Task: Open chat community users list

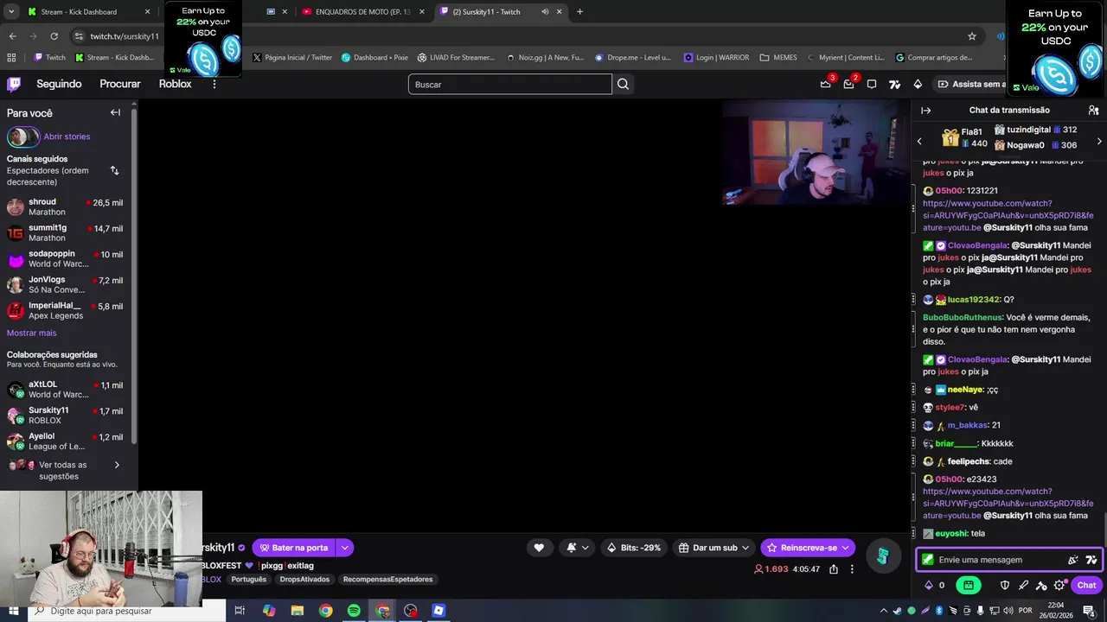Action: 1093,111
